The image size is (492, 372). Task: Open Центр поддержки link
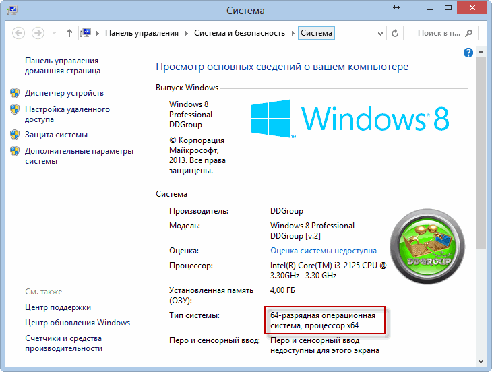58,307
